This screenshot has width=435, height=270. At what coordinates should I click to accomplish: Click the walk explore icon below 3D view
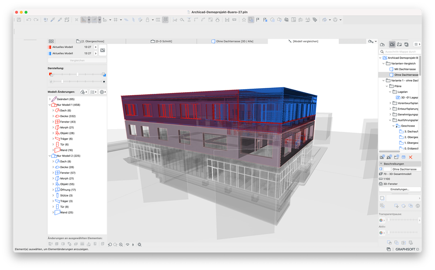(133, 244)
